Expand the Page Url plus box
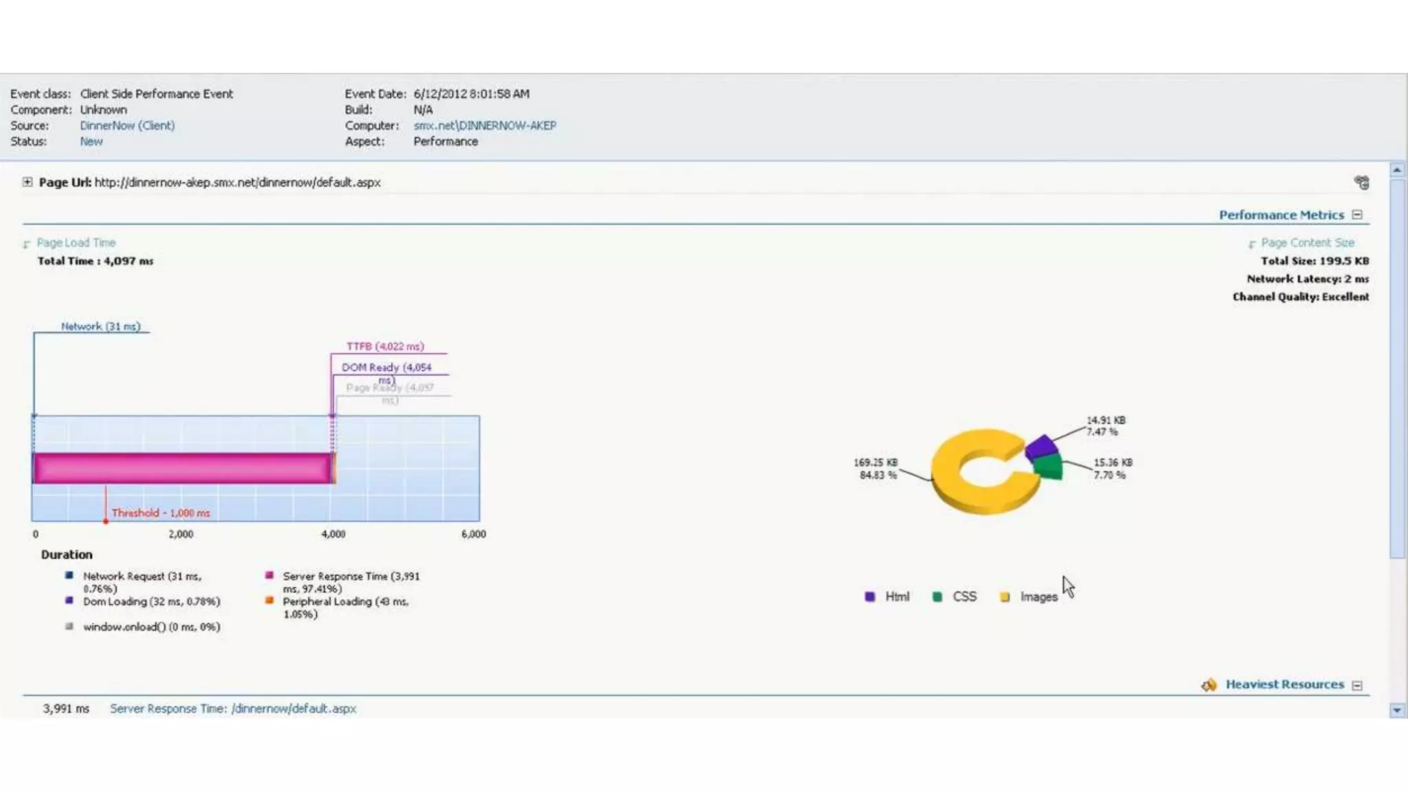This screenshot has width=1408, height=792. pyautogui.click(x=27, y=182)
